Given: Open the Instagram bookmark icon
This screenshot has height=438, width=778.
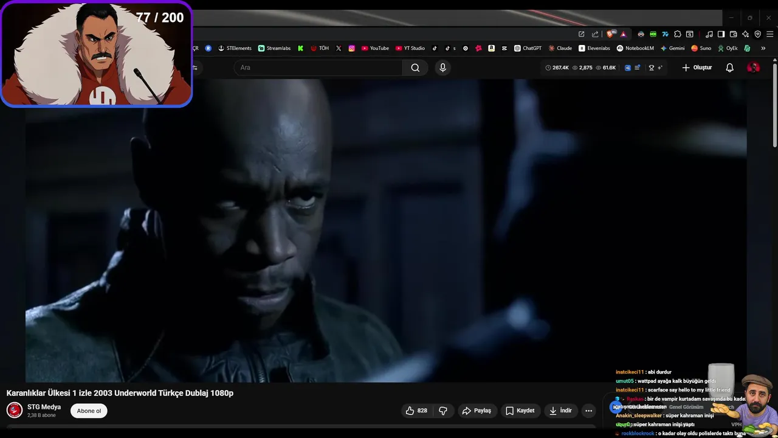Looking at the screenshot, I should 351,48.
